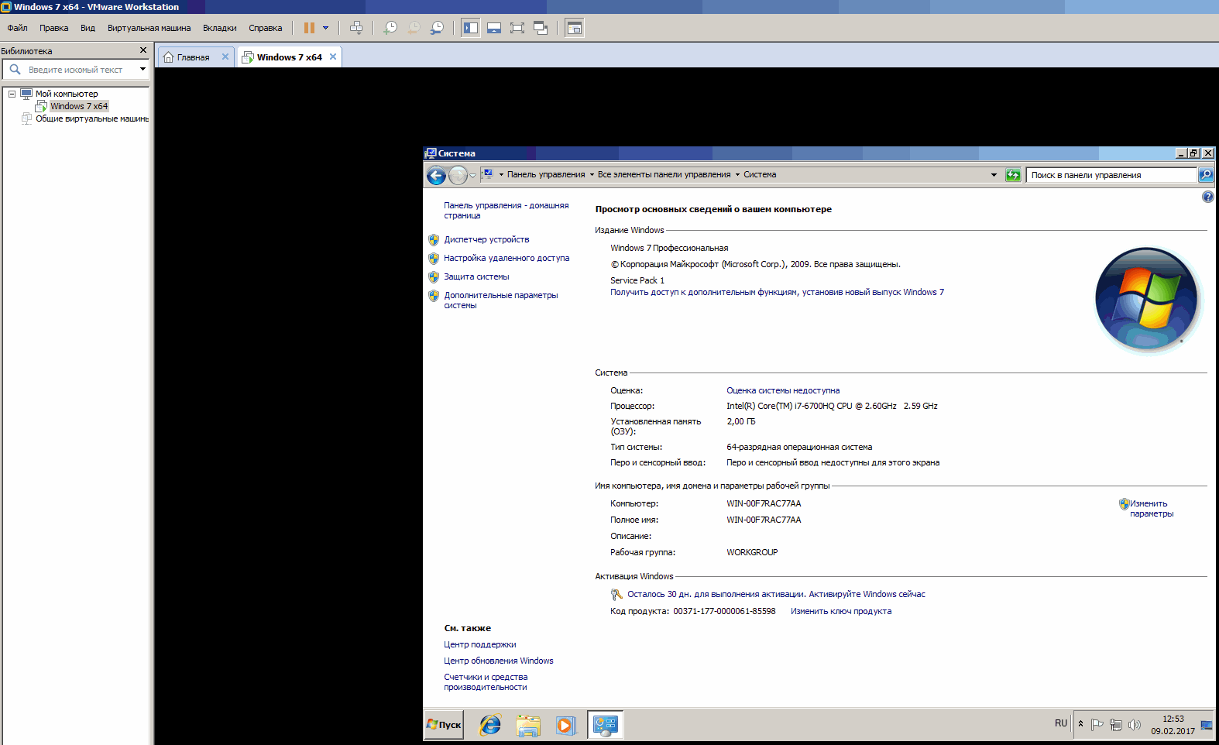The image size is (1219, 745).
Task: Click the Send Ctrl+Alt+Del toolbar icon
Action: tap(356, 28)
